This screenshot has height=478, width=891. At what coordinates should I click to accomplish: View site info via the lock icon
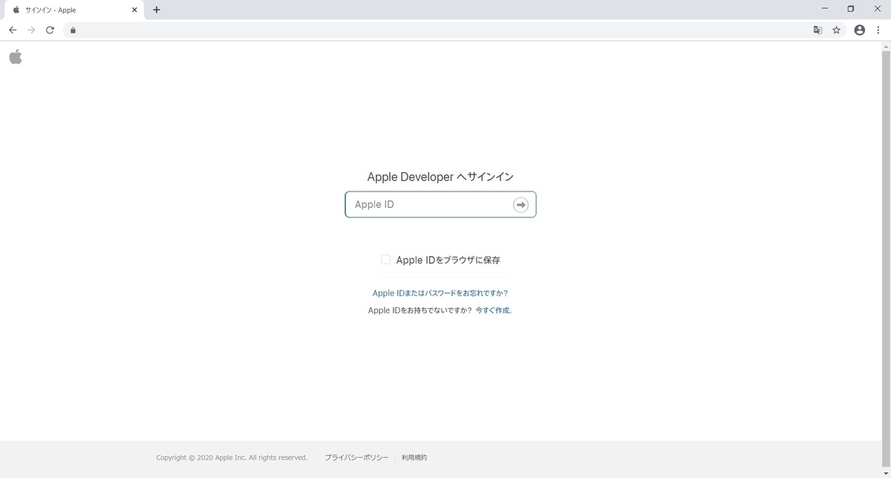coord(73,30)
